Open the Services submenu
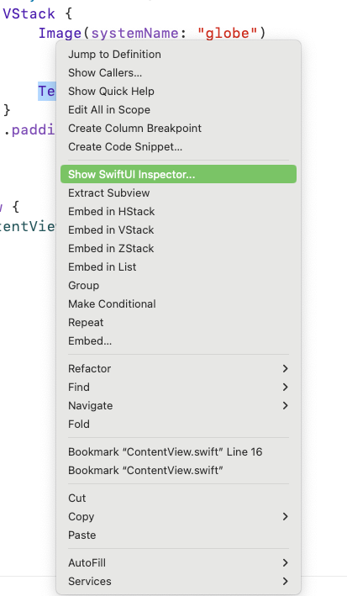347x596 pixels. [178, 581]
